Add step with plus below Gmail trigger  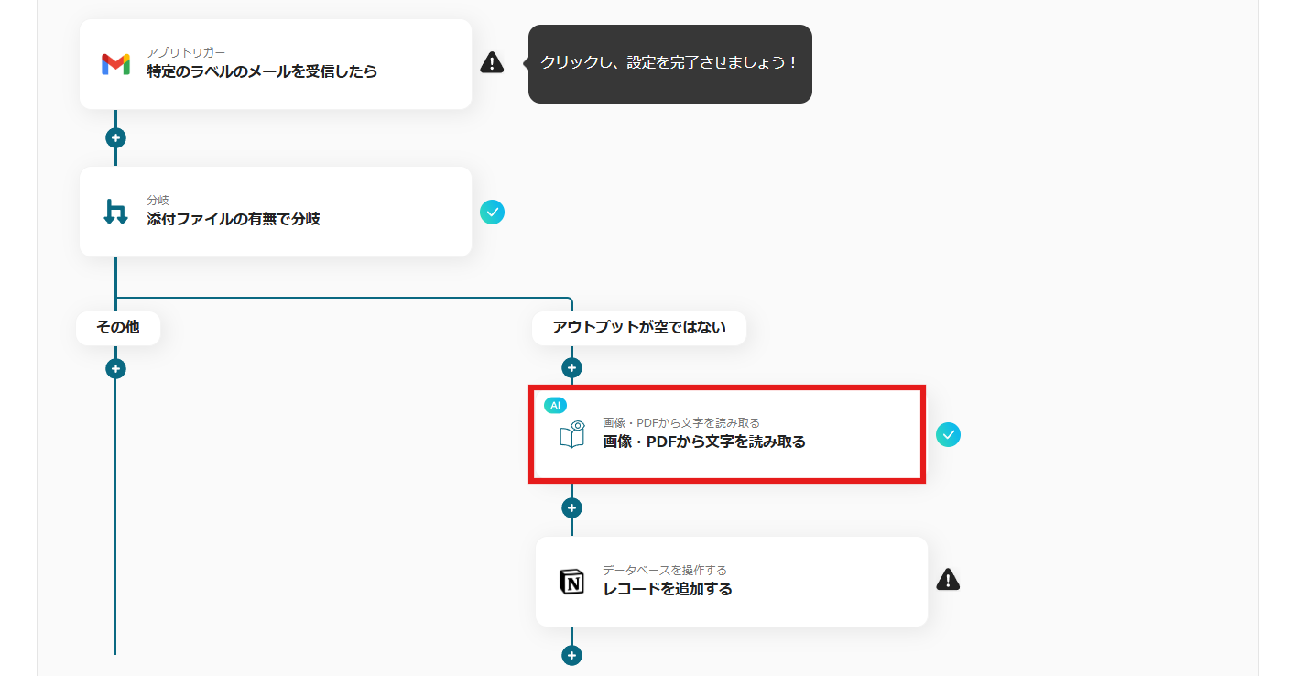[115, 138]
